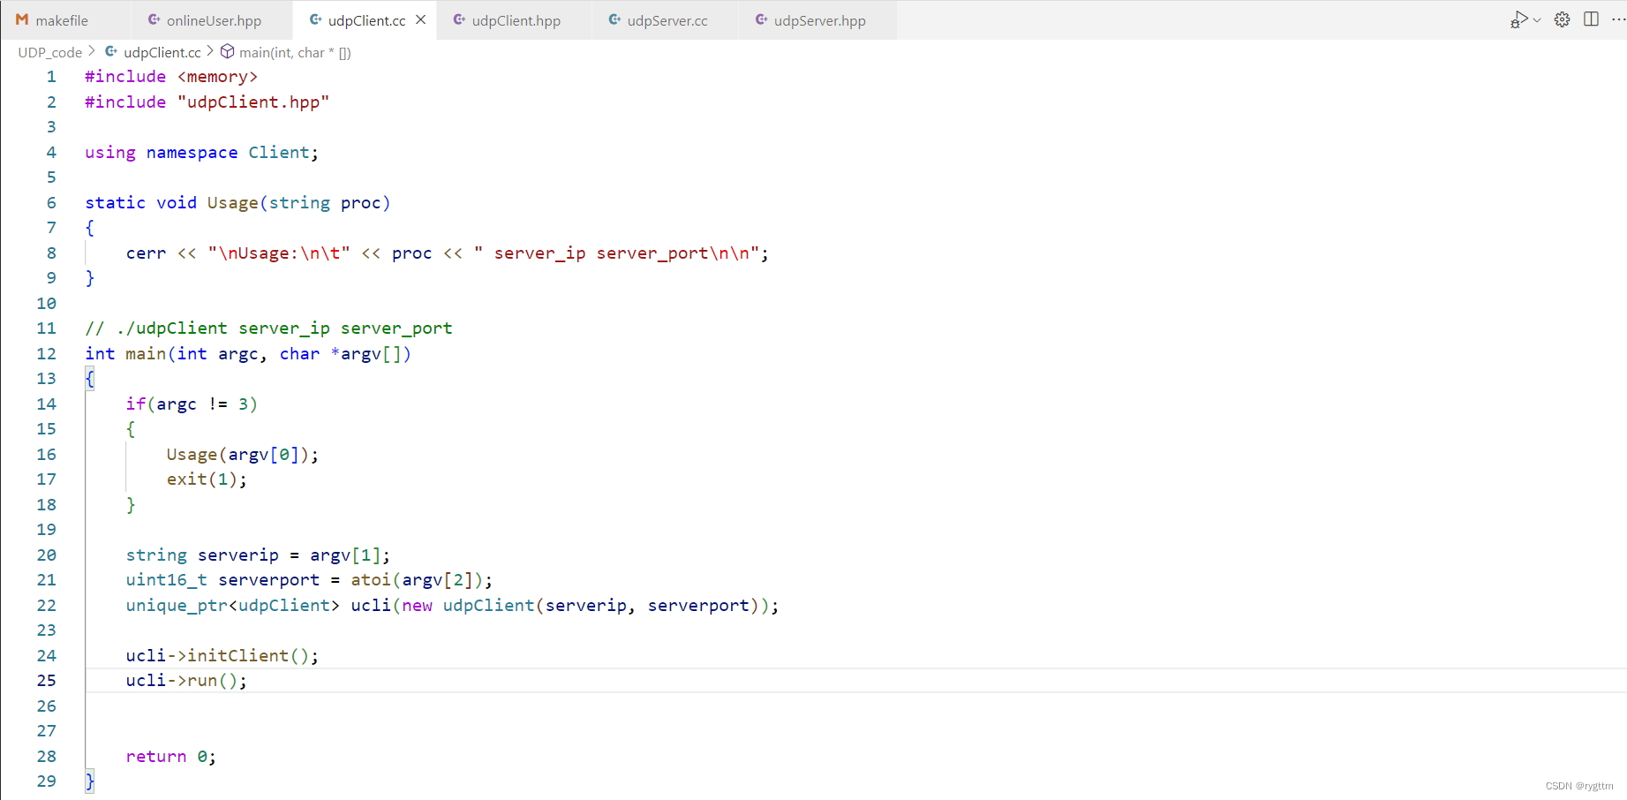This screenshot has width=1627, height=800.
Task: Open the run/debug dropdown arrow
Action: [x=1537, y=20]
